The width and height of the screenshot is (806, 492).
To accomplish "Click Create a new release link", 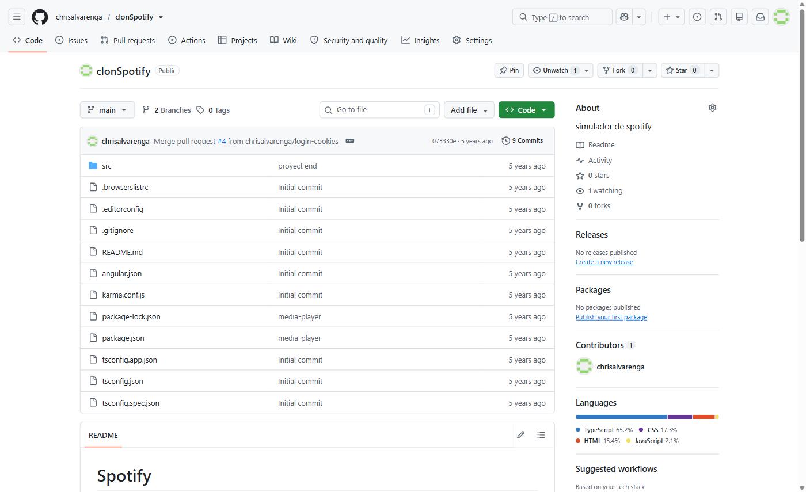I will tap(604, 262).
